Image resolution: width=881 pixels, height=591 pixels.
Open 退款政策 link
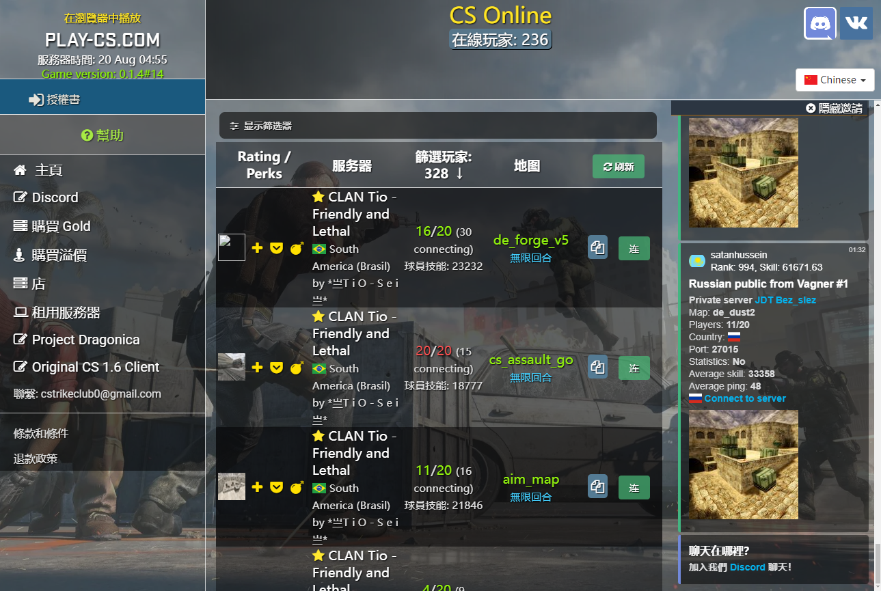tap(36, 458)
